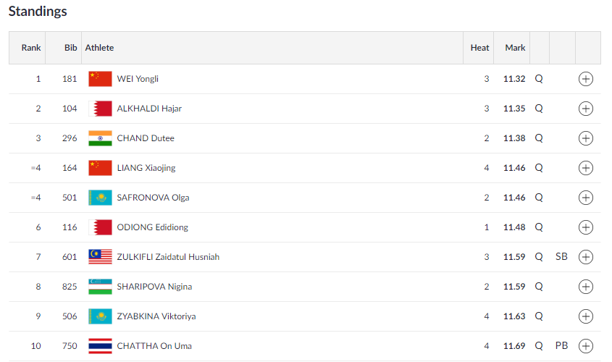Viewport: 612px width, 362px height.
Task: Click Bahrain flag next to ALKHALDI Hajar
Action: [100, 109]
